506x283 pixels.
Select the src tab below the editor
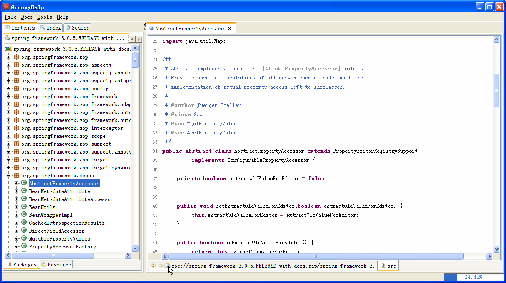tap(388, 266)
